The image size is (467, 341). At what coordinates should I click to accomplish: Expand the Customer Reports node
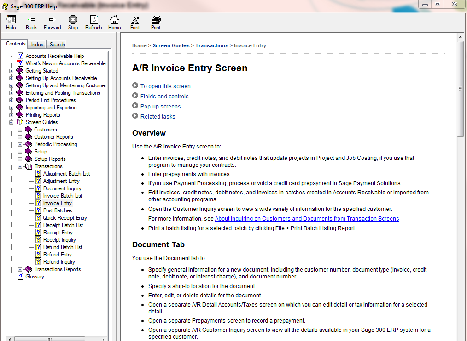pos(20,137)
